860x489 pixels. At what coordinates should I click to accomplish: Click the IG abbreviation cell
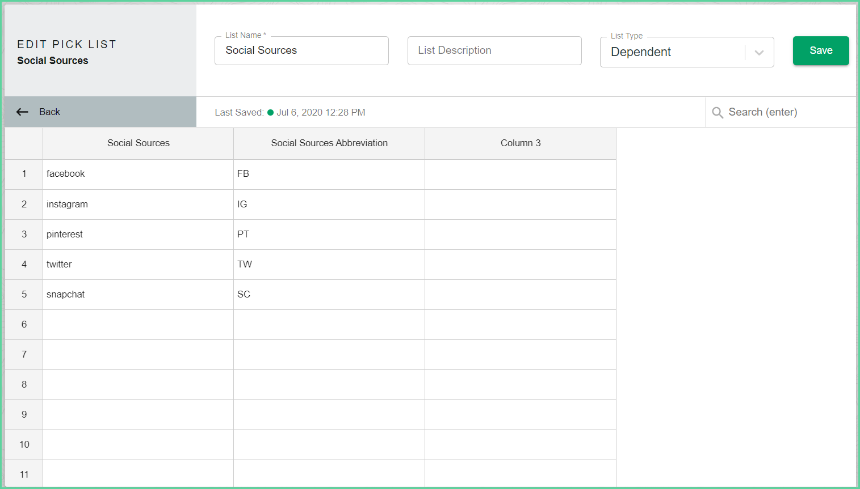click(329, 205)
